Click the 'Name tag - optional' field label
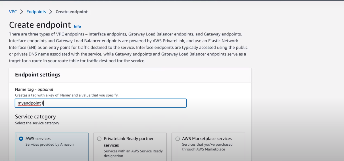This screenshot has height=161, width=344. (34, 89)
